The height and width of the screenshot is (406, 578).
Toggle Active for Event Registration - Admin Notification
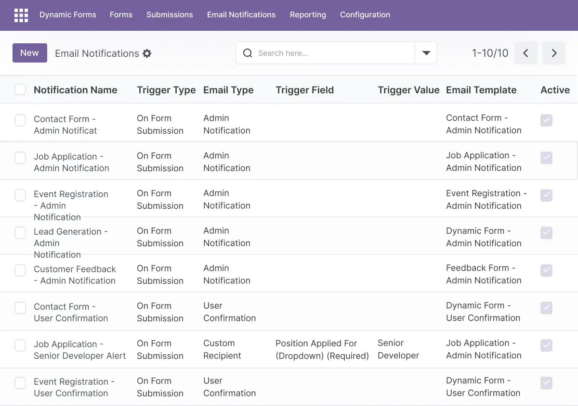point(546,195)
